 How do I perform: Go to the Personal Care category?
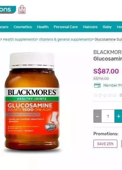pyautogui.click(x=66, y=27)
